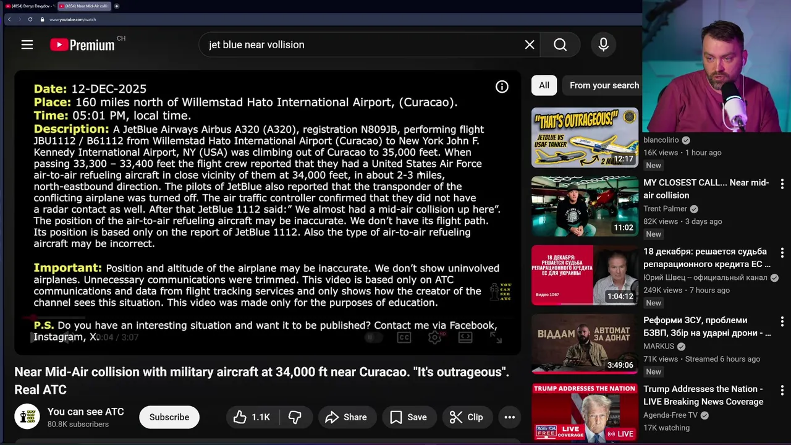Viewport: 791px width, 445px height.
Task: Click the magnifier search button
Action: tap(560, 44)
